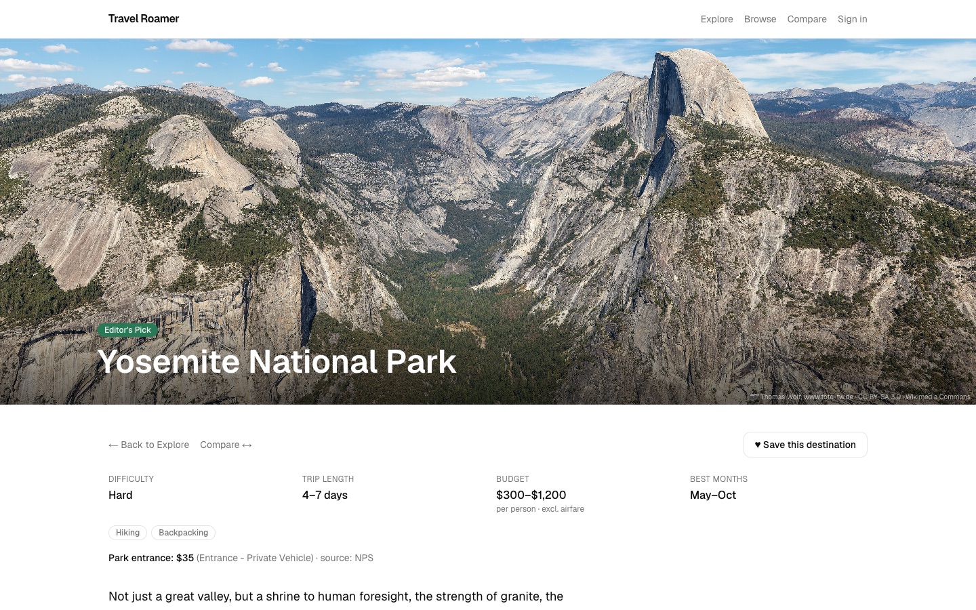
Task: Click the Yosemite National Park heading
Action: (x=277, y=361)
